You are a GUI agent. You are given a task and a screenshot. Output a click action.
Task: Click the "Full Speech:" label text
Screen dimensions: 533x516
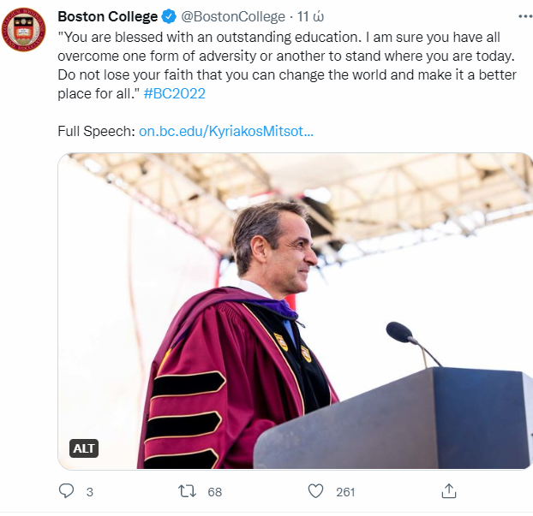[96, 132]
